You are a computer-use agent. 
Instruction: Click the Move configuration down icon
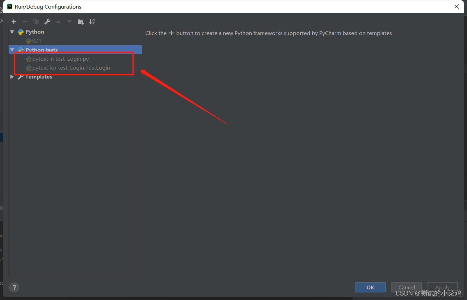pos(69,21)
